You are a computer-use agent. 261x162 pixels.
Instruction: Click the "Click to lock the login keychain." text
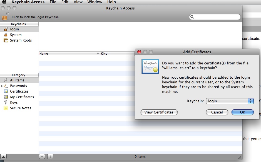point(35,17)
